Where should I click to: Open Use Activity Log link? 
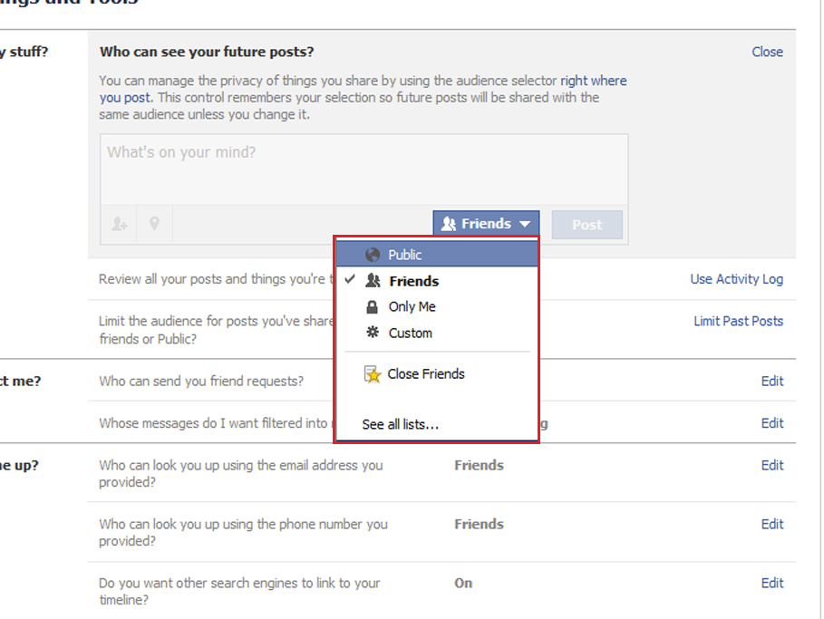coord(737,279)
